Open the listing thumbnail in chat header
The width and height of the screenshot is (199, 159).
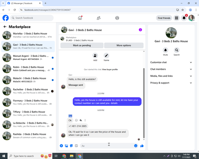(64, 30)
